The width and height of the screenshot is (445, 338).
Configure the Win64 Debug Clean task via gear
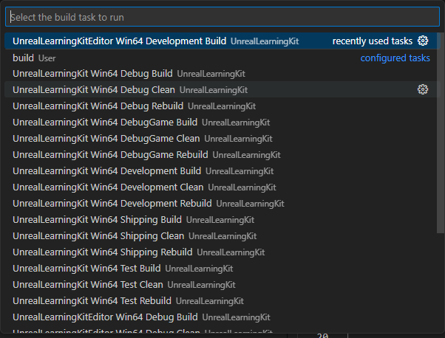(423, 89)
